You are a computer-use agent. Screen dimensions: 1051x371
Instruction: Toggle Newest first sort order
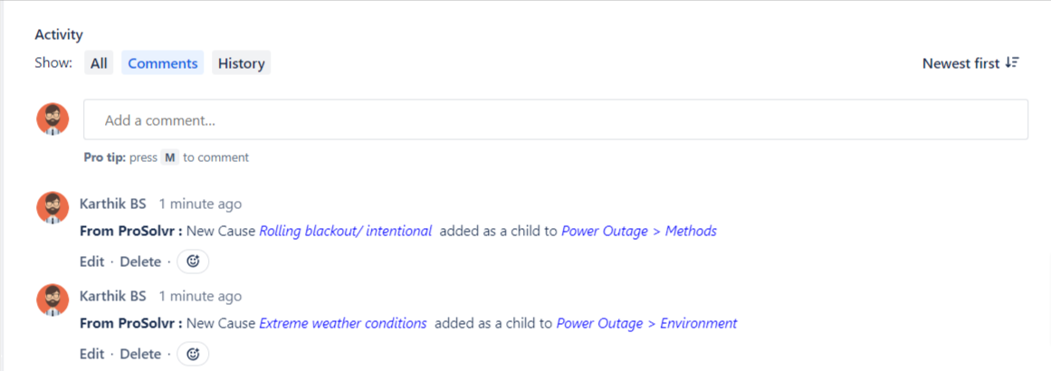click(970, 63)
